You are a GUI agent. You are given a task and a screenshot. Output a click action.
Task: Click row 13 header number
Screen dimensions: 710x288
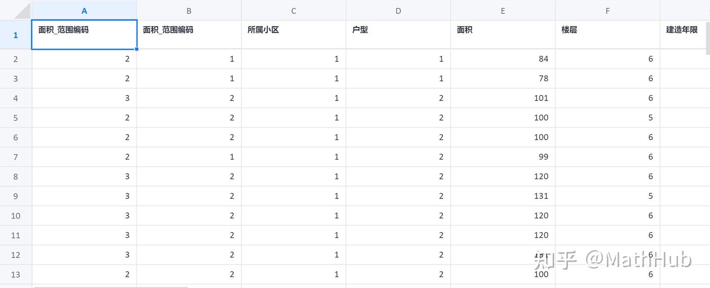point(16,274)
